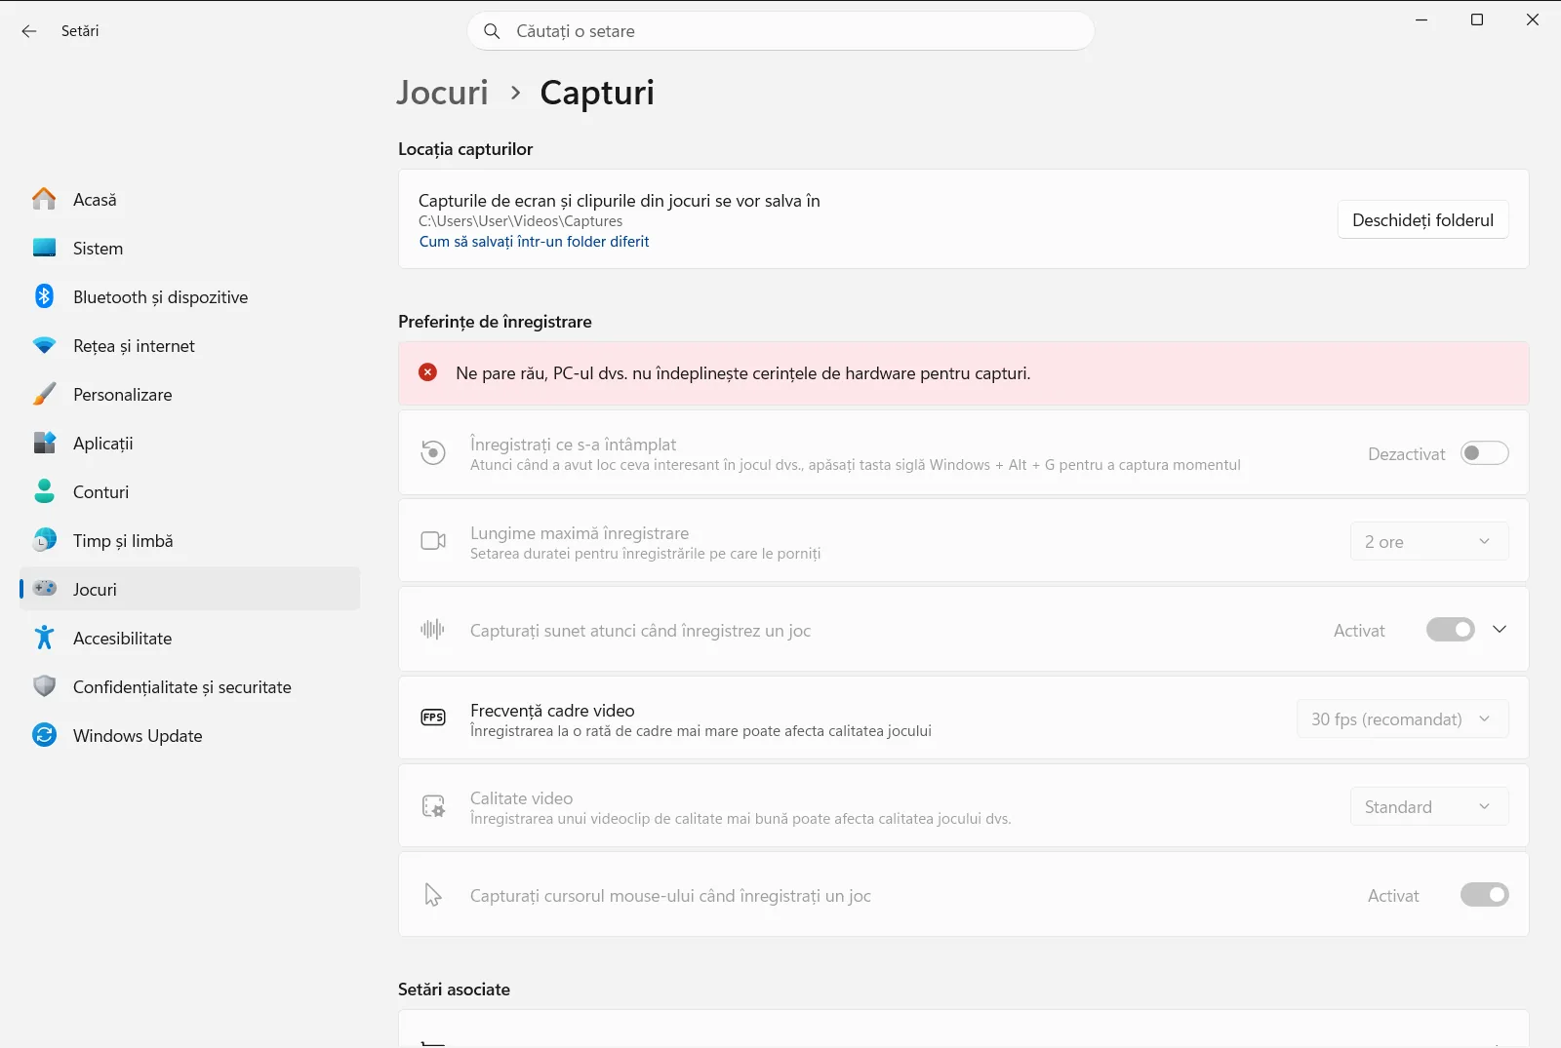Open Windows Update in the sidebar
This screenshot has height=1048, width=1561.
(x=190, y=735)
